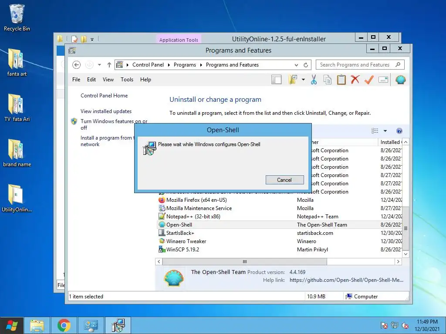Open the View menu
The image size is (446, 334).
(108, 80)
